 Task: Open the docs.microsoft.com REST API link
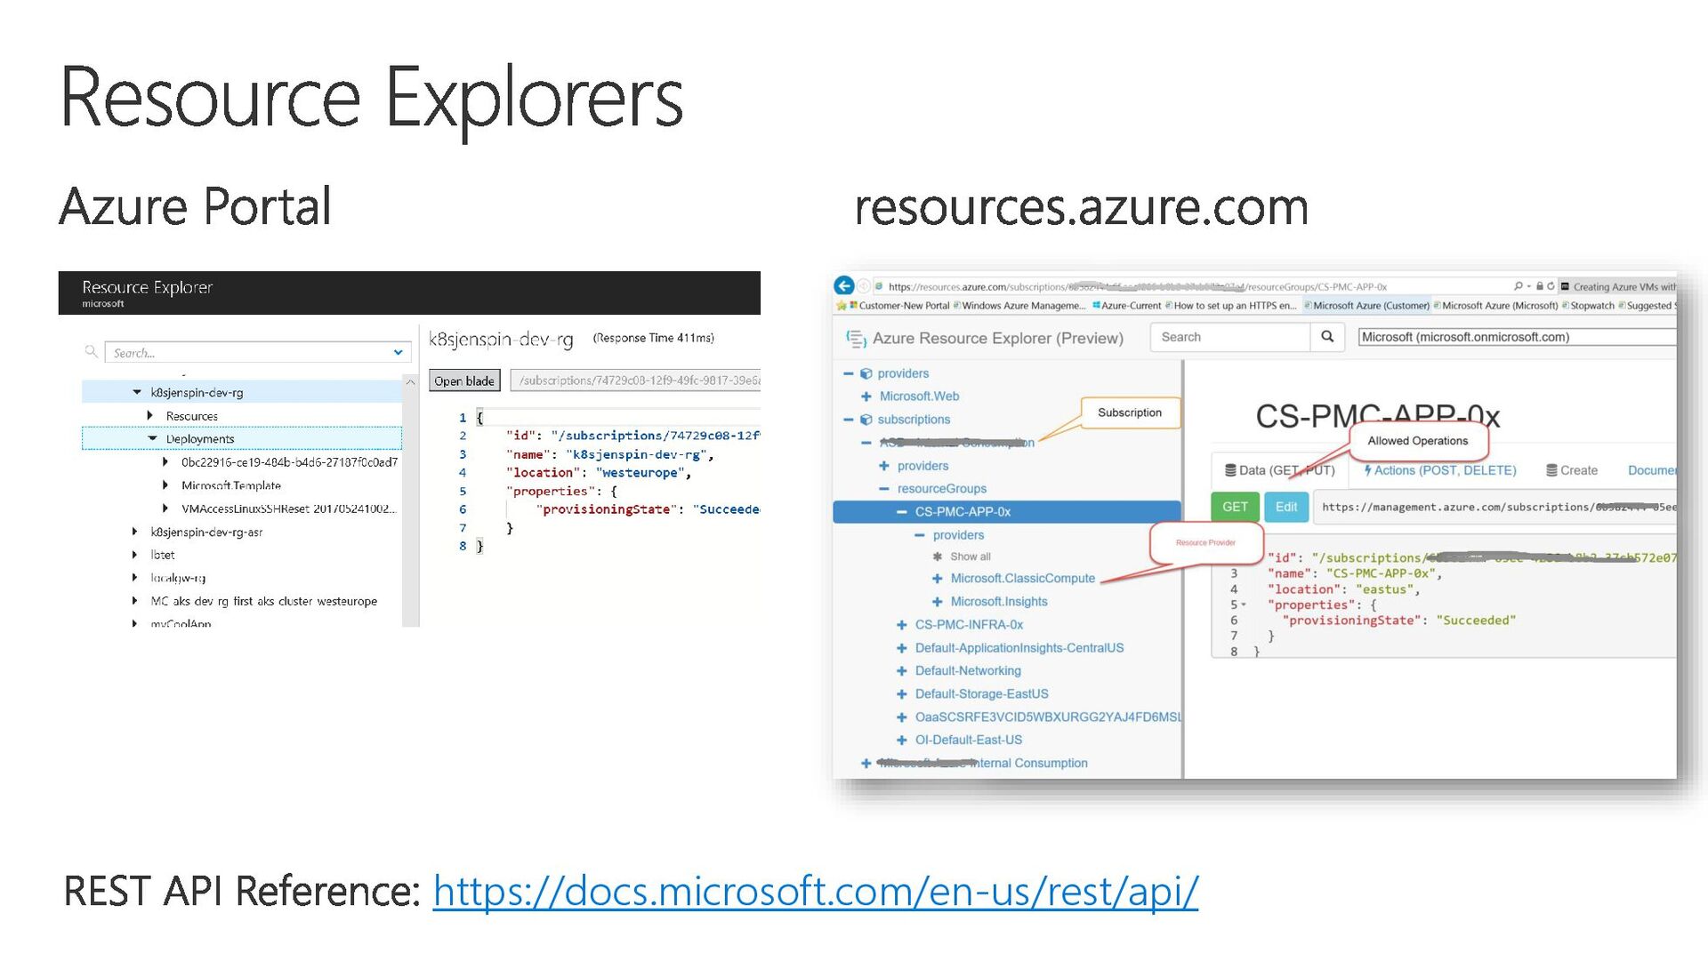(x=815, y=891)
